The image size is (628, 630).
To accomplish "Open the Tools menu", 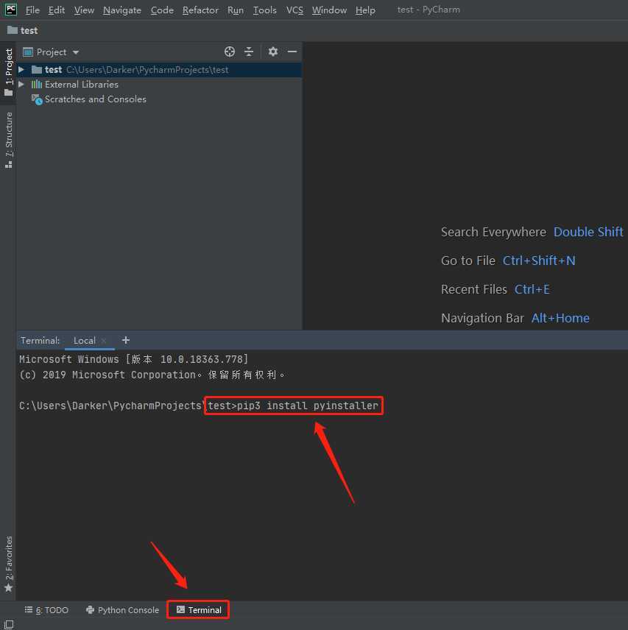I will coord(265,10).
